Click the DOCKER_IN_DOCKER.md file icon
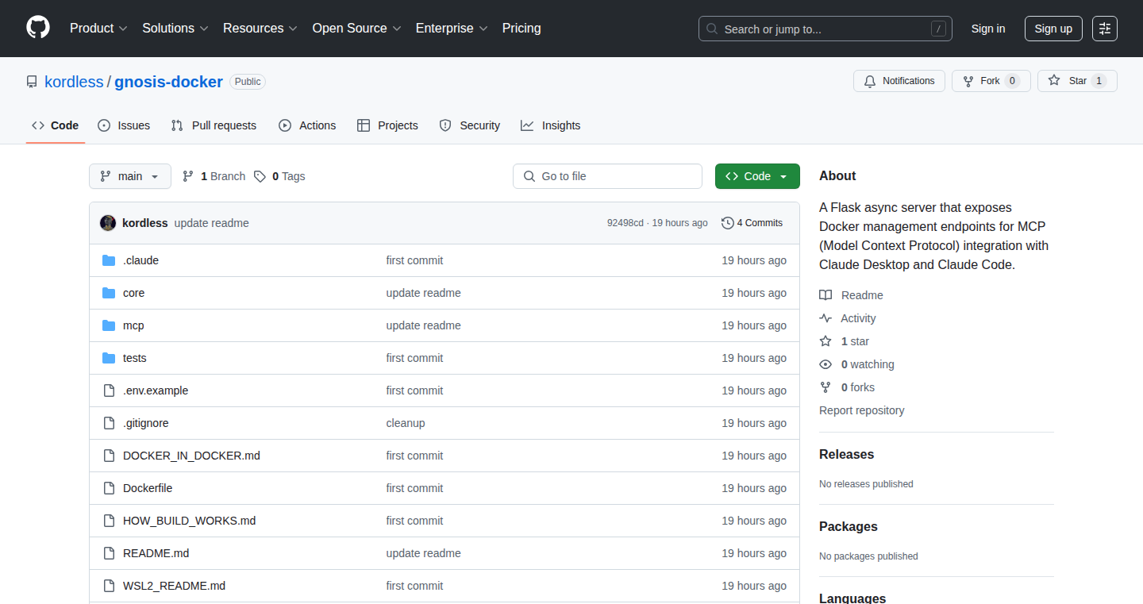1143x604 pixels. (109, 456)
